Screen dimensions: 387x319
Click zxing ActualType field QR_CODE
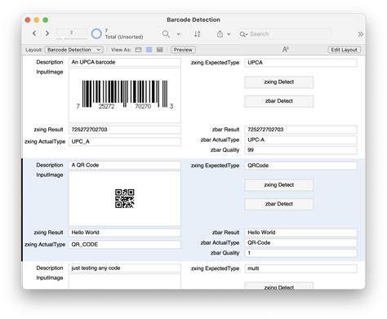(125, 245)
